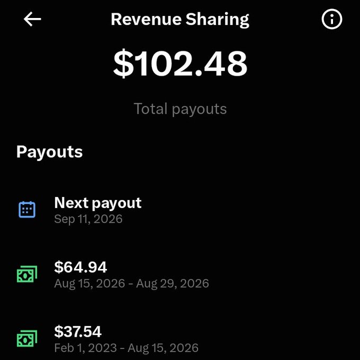Screen dimensions: 360x360
Task: Tap the $102.48 total amount
Action: (180, 63)
